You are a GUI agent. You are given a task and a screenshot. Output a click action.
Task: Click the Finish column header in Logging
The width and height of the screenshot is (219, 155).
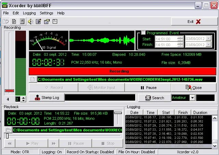coord(183,113)
